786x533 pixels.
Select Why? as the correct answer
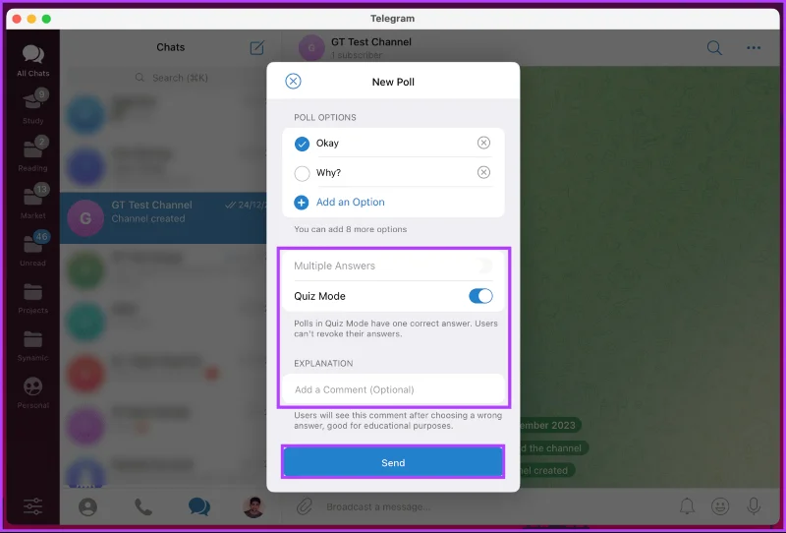pos(302,173)
